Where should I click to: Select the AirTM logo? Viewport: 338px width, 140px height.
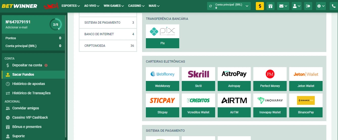coord(234,101)
